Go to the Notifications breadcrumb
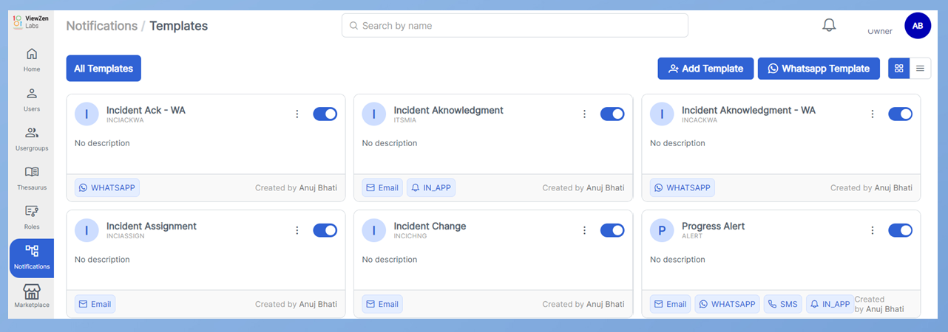948x332 pixels. pyautogui.click(x=101, y=26)
